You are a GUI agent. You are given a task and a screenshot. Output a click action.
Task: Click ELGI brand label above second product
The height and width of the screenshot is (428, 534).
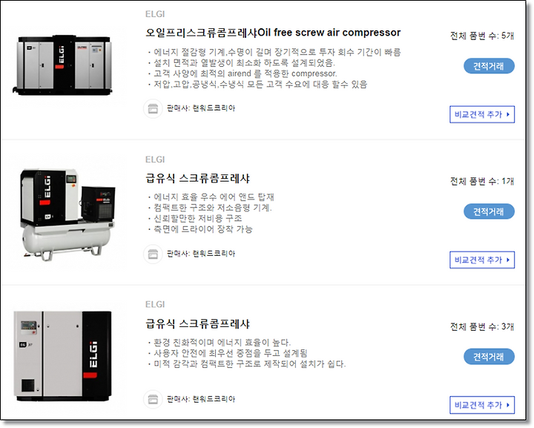[155, 159]
